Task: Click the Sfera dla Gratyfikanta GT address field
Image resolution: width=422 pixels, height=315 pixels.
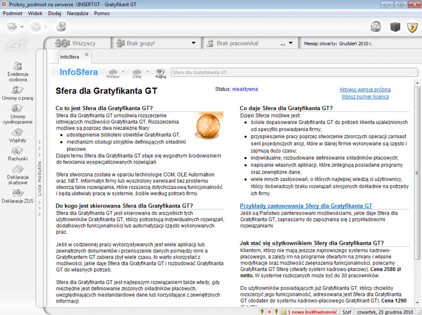Action: (x=293, y=72)
